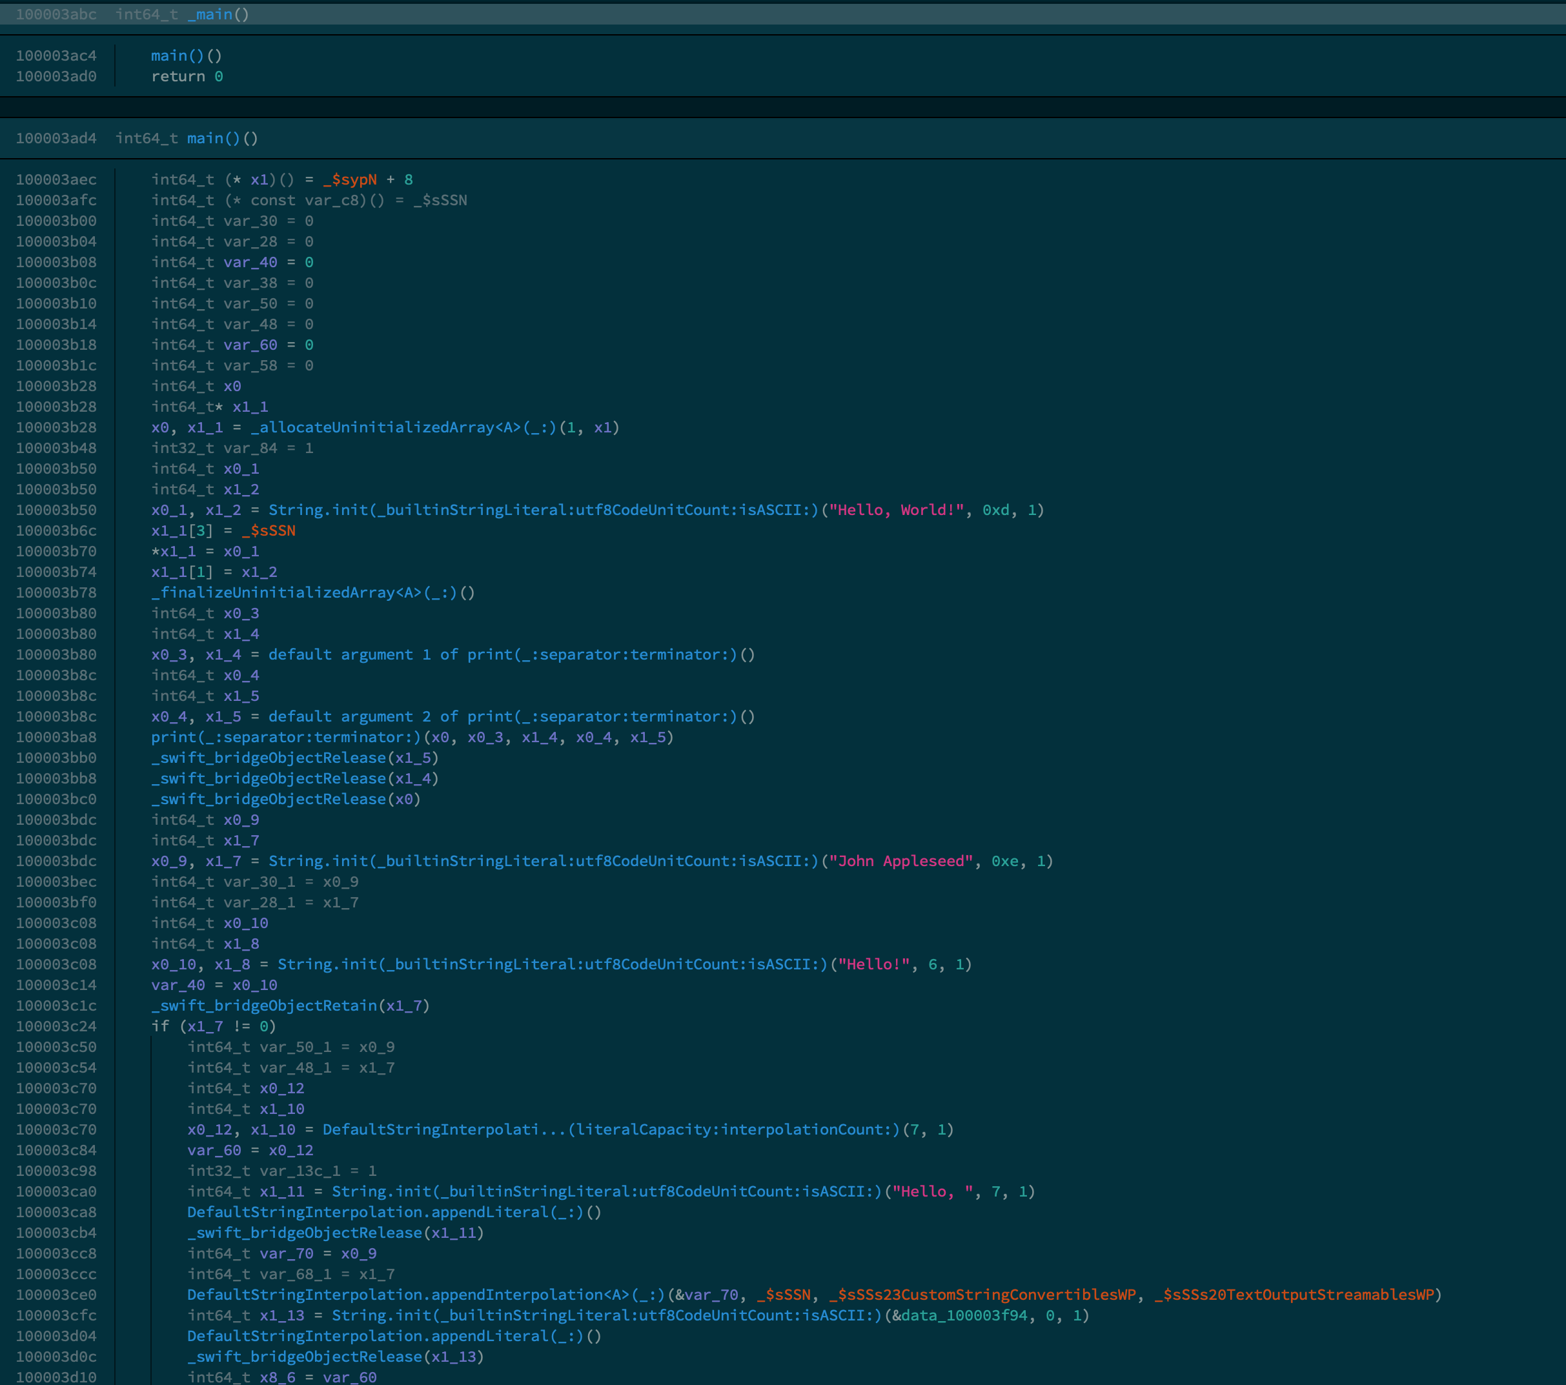Select the 0xd constant

(x=996, y=511)
